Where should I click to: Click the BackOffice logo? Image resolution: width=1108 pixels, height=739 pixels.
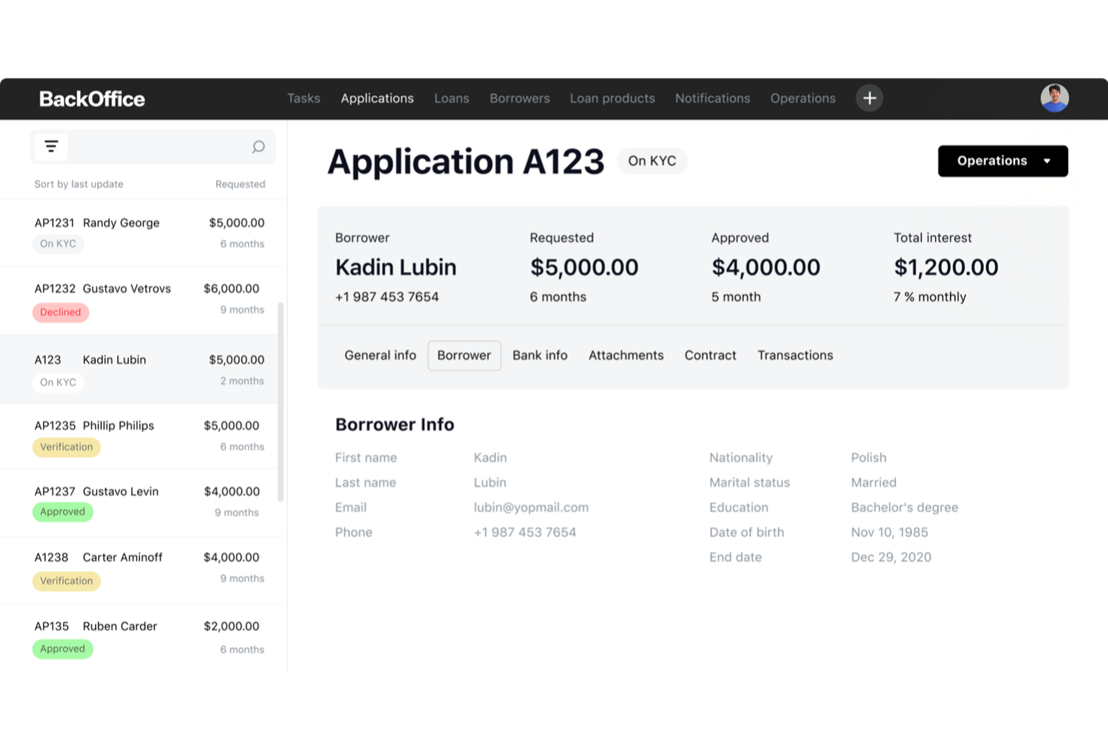(92, 98)
